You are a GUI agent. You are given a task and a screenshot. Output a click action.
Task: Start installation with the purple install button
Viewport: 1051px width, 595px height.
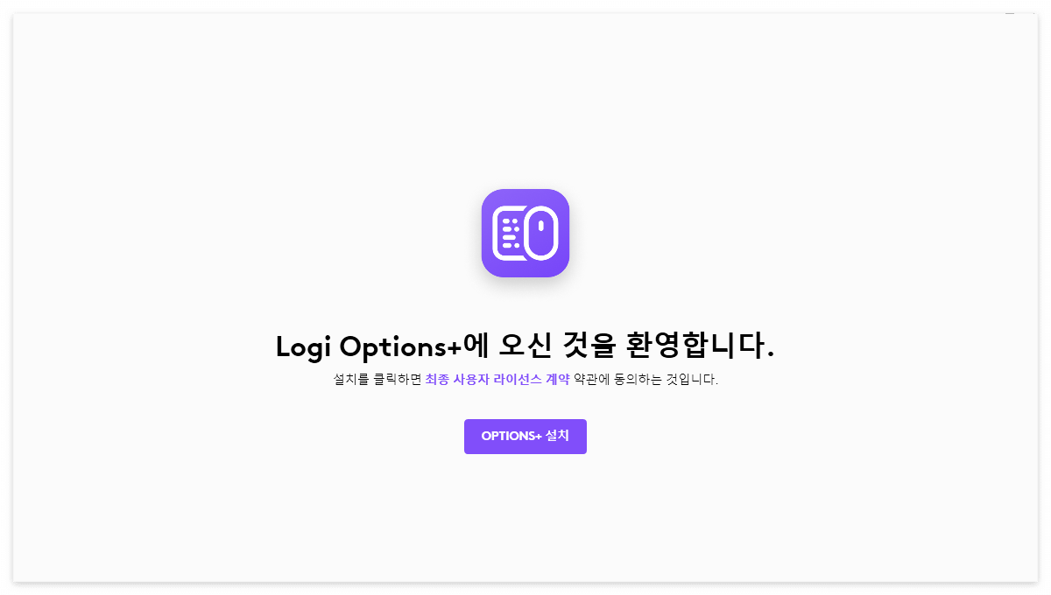(525, 437)
